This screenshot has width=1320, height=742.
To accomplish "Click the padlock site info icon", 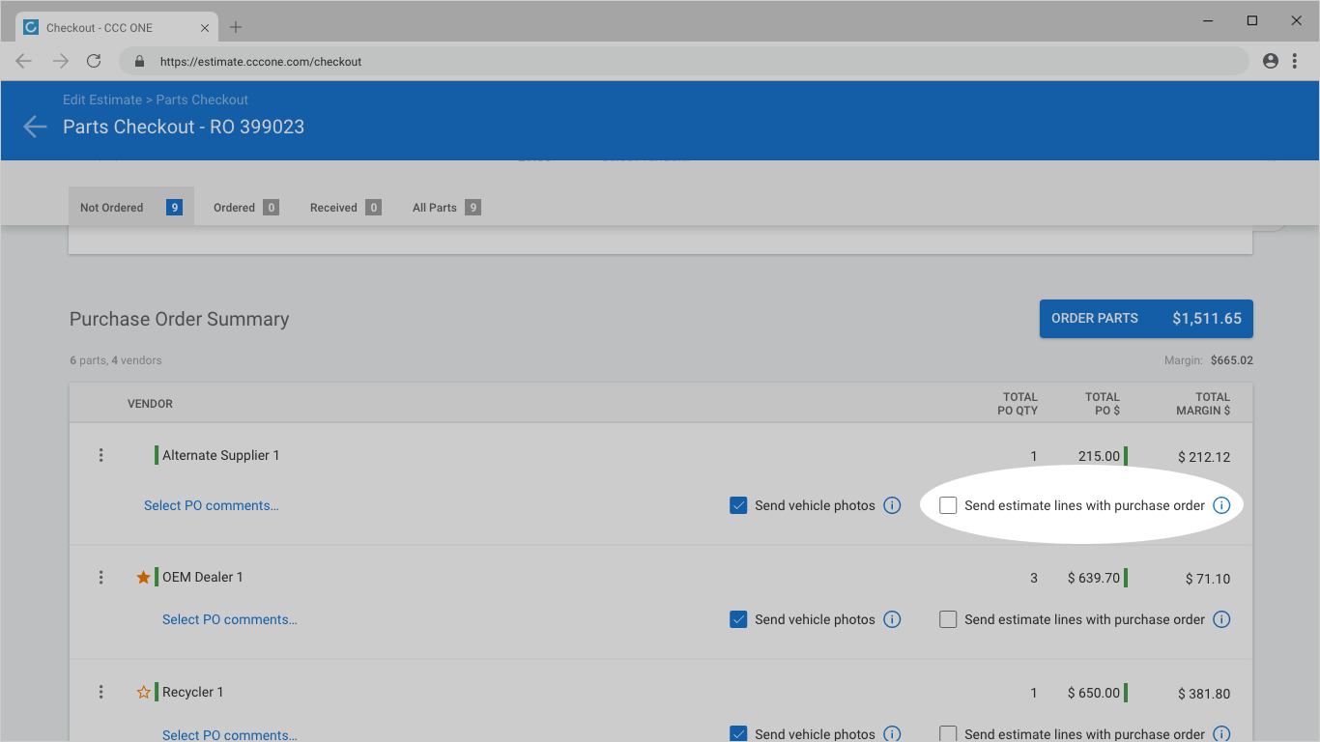I will (x=139, y=61).
